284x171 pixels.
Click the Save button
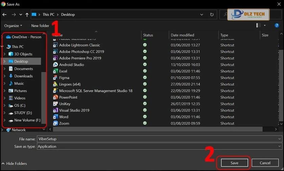pos(234,163)
